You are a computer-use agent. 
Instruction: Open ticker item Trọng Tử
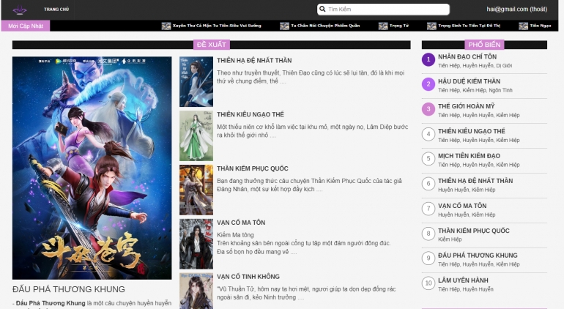tap(399, 26)
